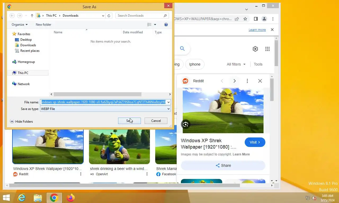Click the large Shrek preview image
This screenshot has width=339, height=203.
223,110
